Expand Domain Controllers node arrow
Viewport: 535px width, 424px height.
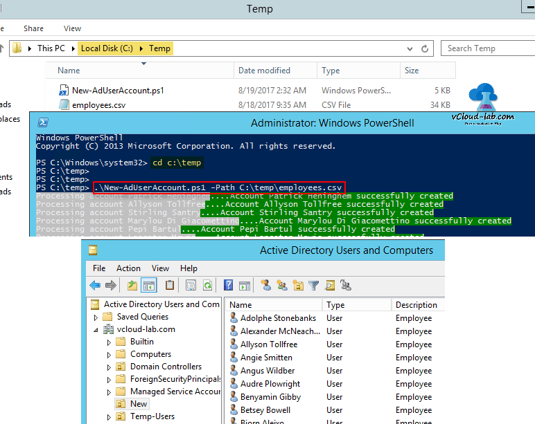click(x=109, y=367)
